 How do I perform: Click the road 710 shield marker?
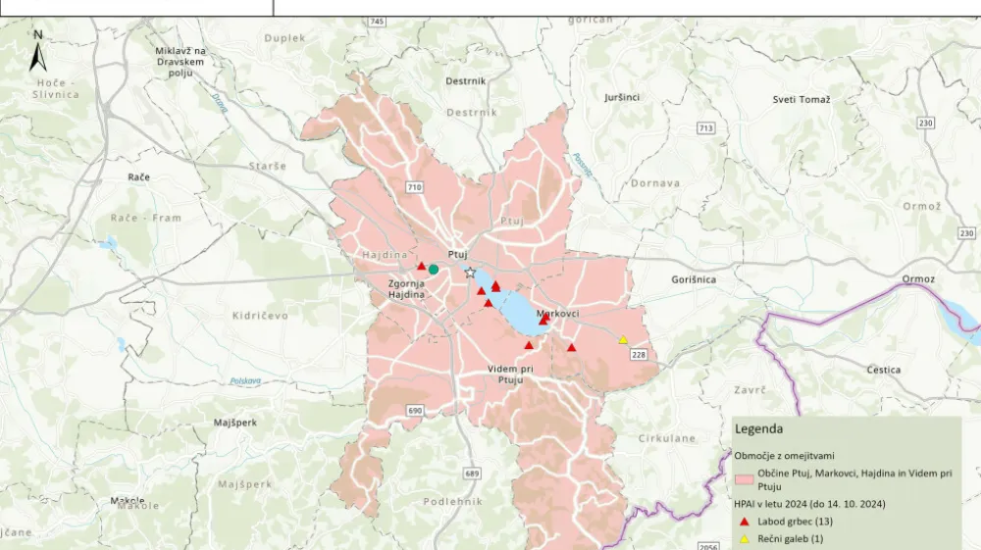[414, 186]
